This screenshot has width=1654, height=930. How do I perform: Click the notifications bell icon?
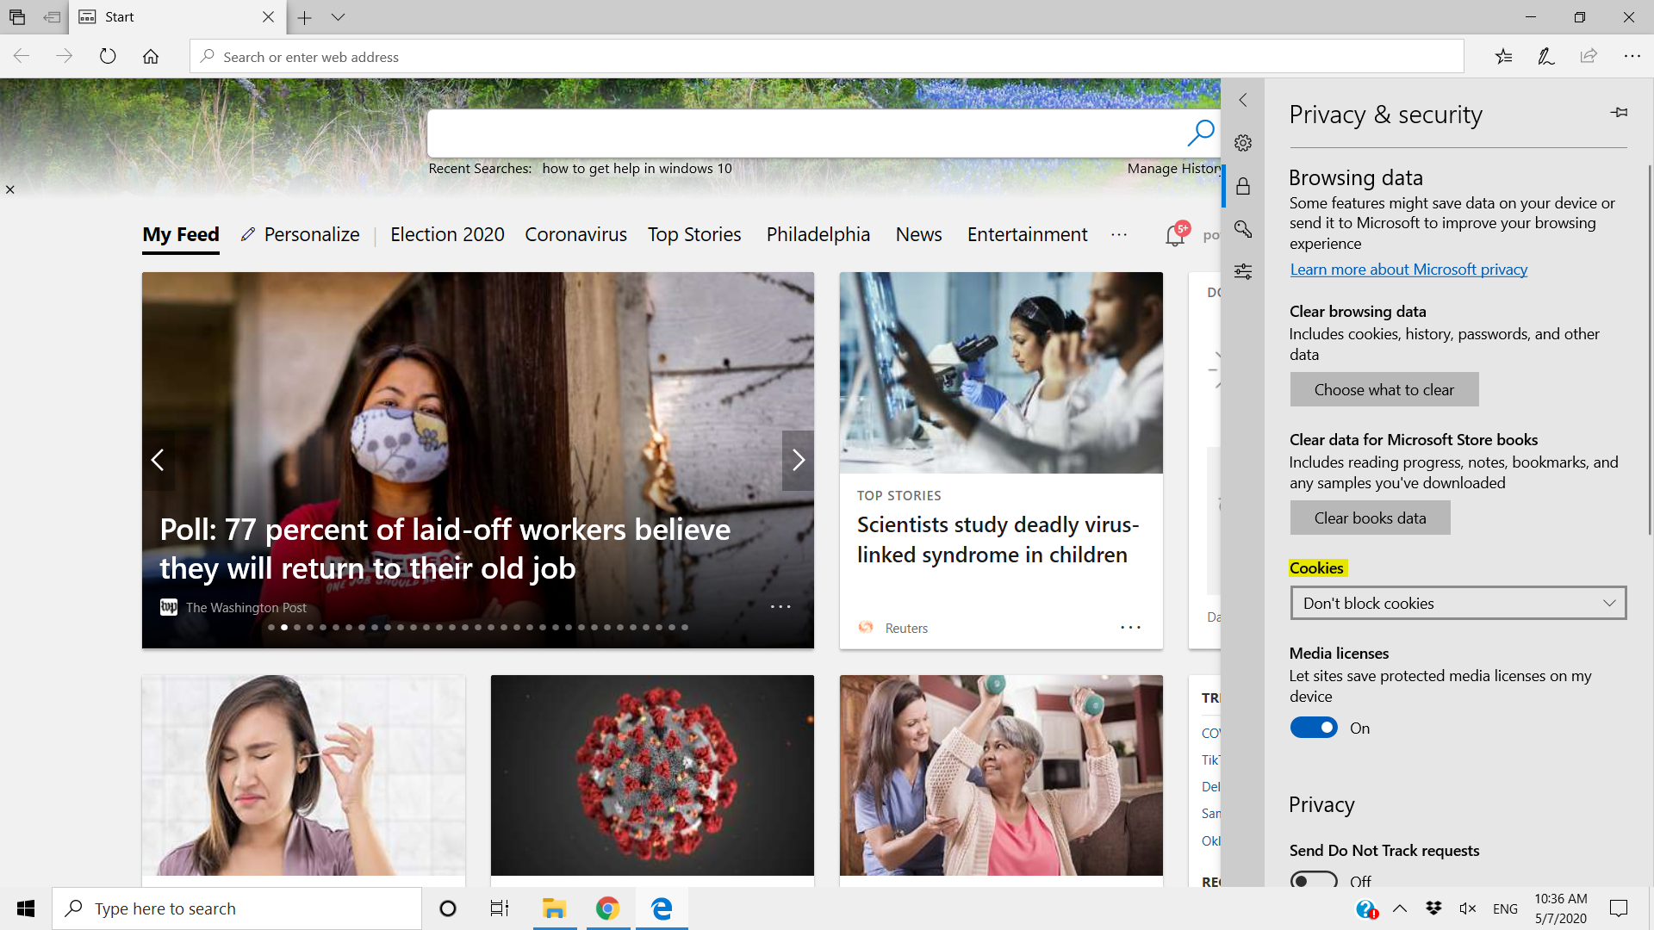coord(1175,235)
